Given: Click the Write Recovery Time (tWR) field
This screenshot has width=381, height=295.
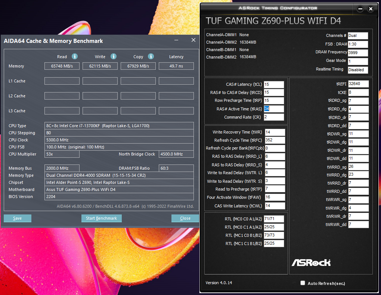Looking at the screenshot, I should click(275, 132).
